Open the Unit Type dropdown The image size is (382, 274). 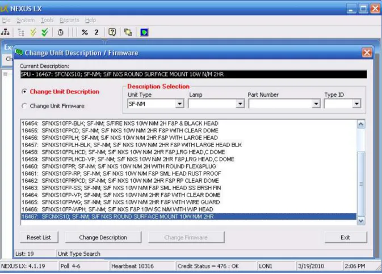tap(179, 104)
